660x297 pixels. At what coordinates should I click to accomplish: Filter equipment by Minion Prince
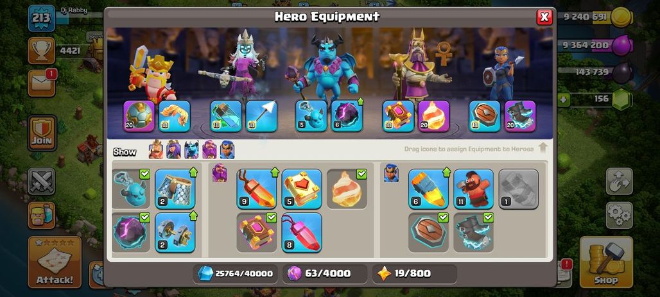[191, 149]
